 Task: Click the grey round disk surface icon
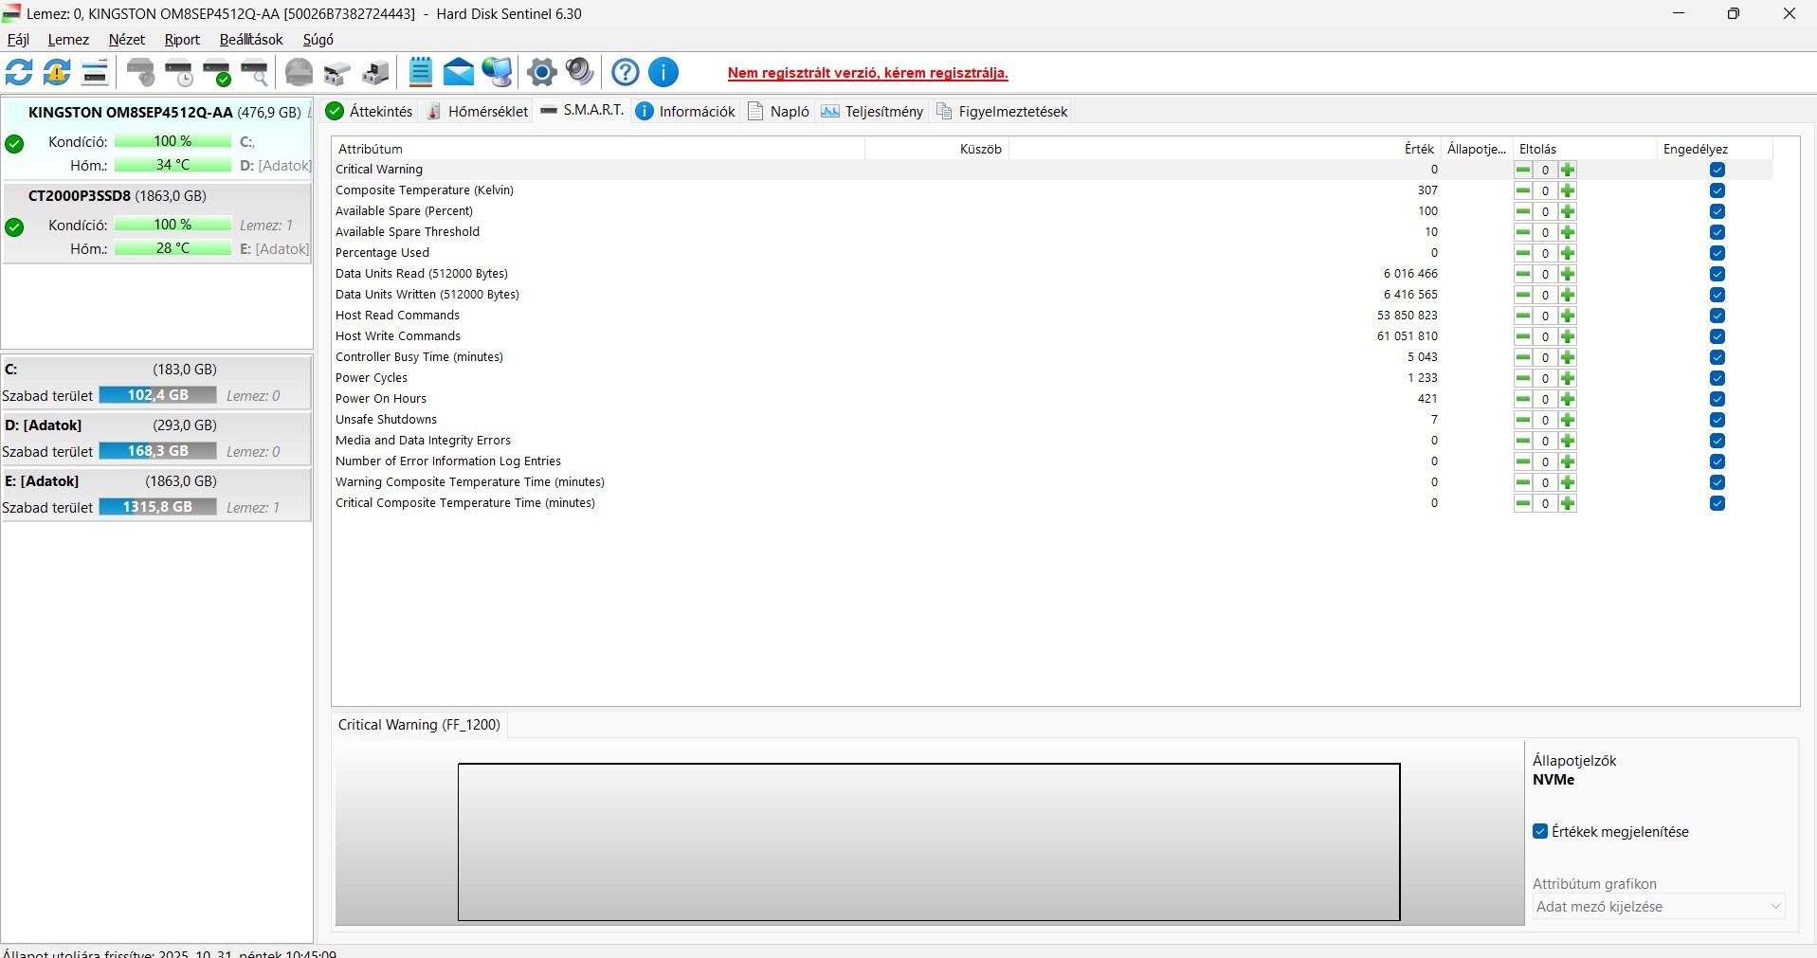(x=300, y=72)
